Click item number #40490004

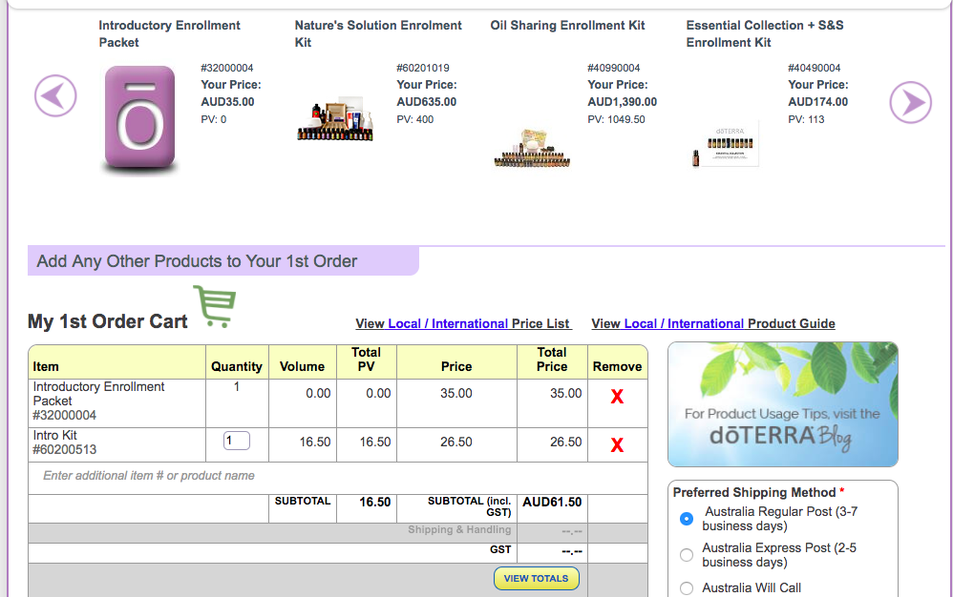coord(815,68)
